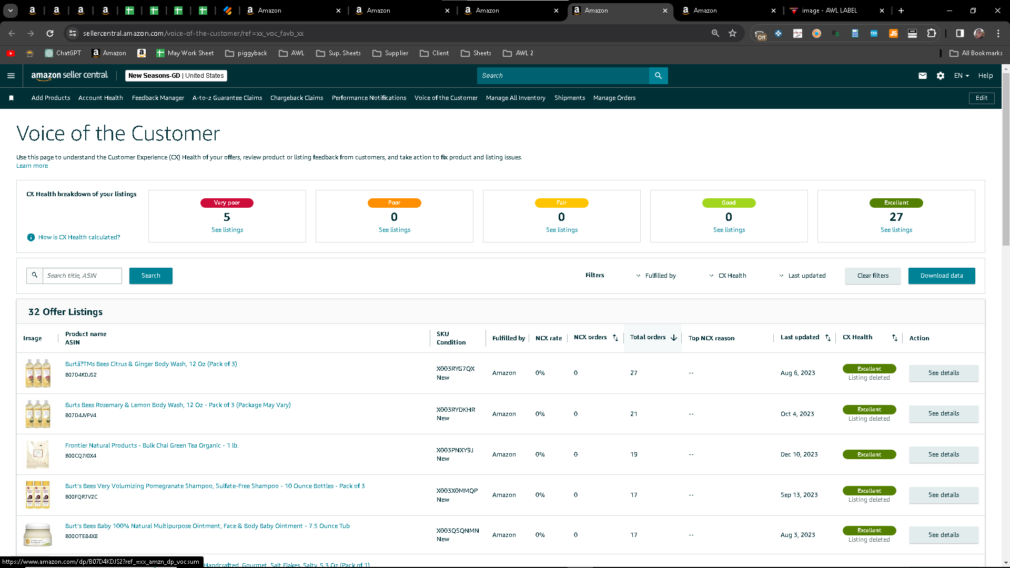The width and height of the screenshot is (1010, 568).
Task: Open Account Health in the nav bar
Action: (100, 98)
